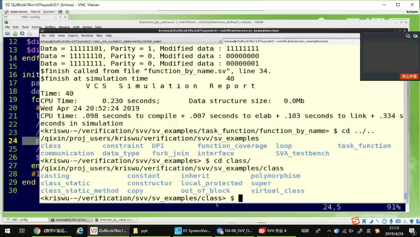
Task: Click GVIM's open file toolbar icon
Action: click(x=7, y=34)
